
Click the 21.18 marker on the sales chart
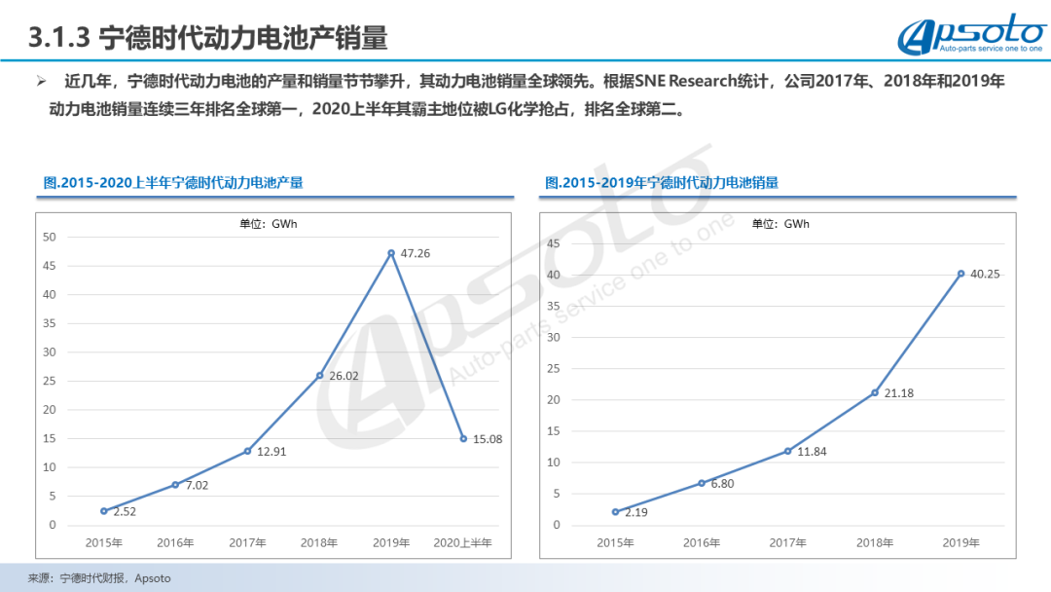click(874, 392)
